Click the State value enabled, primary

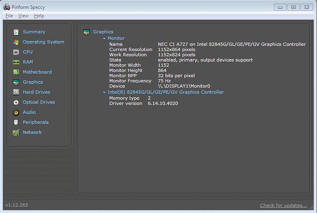point(205,60)
